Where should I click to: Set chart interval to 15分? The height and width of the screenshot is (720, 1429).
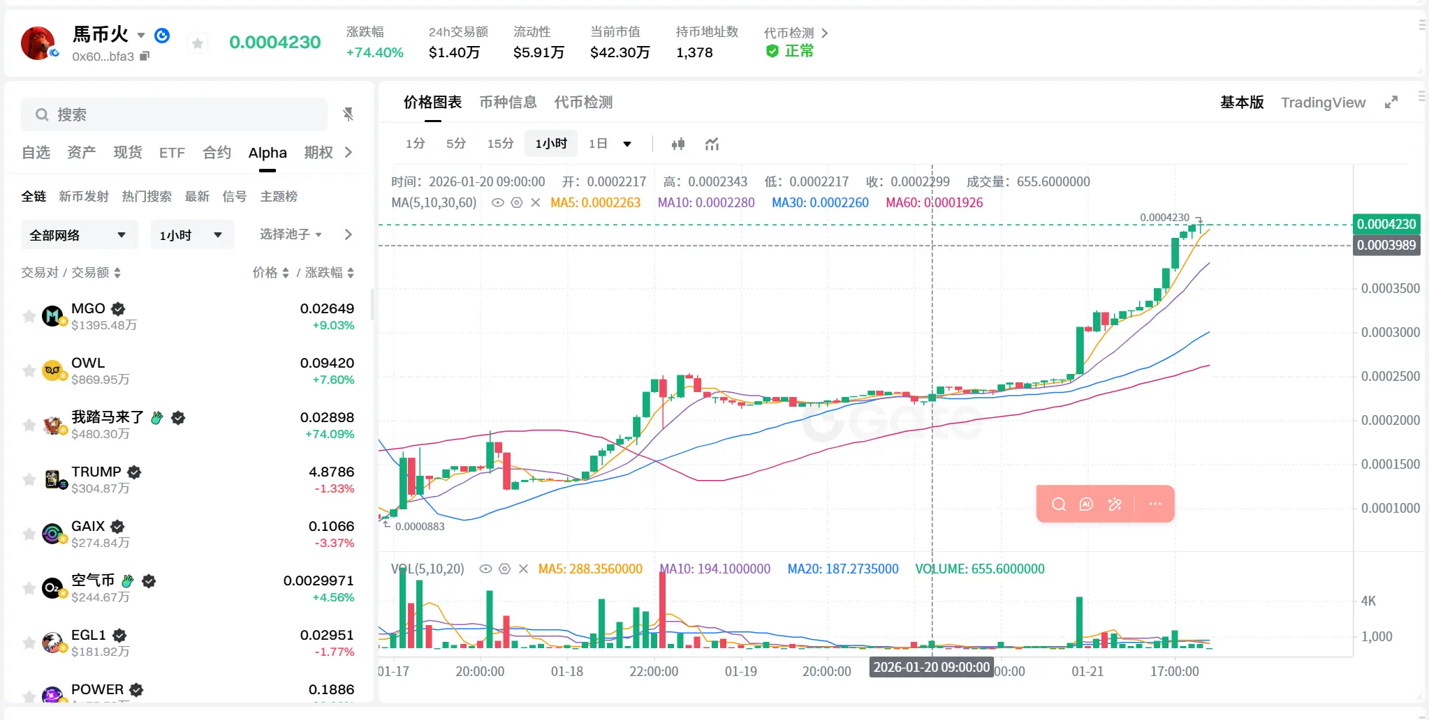[500, 144]
